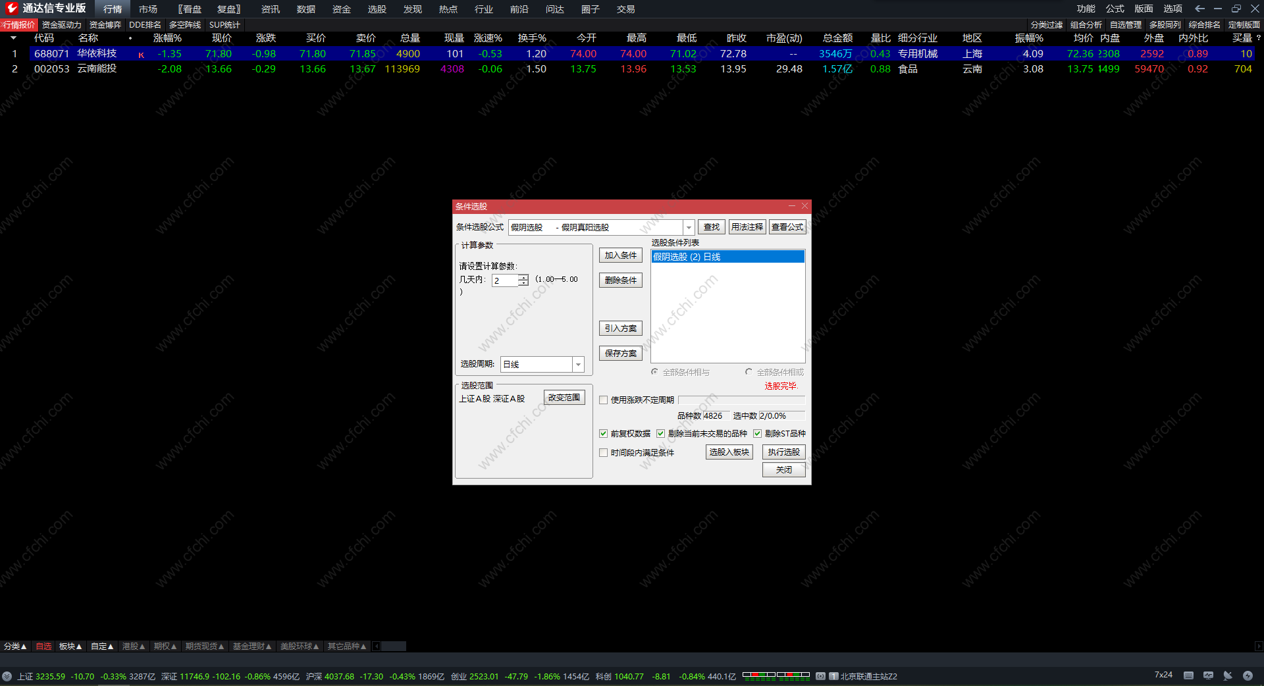1264x686 pixels.
Task: Click the 保存方案 button
Action: [x=621, y=353]
